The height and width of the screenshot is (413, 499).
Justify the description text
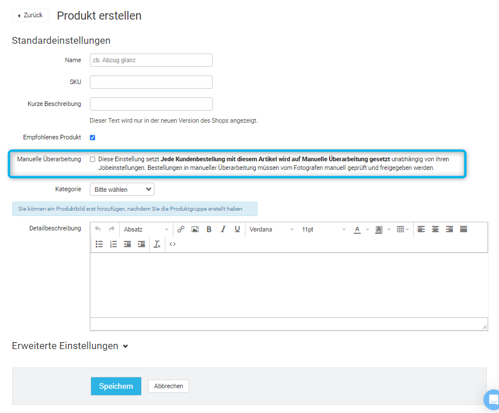click(463, 229)
